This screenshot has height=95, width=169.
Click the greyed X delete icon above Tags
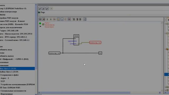[x=51, y=8]
